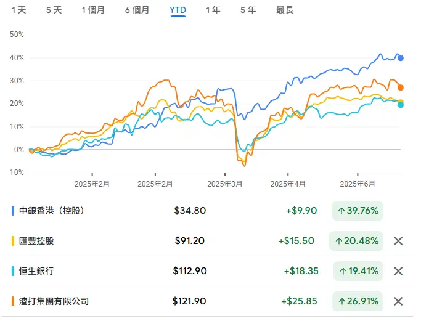
Task: Select the YTD tab
Action: click(x=178, y=10)
